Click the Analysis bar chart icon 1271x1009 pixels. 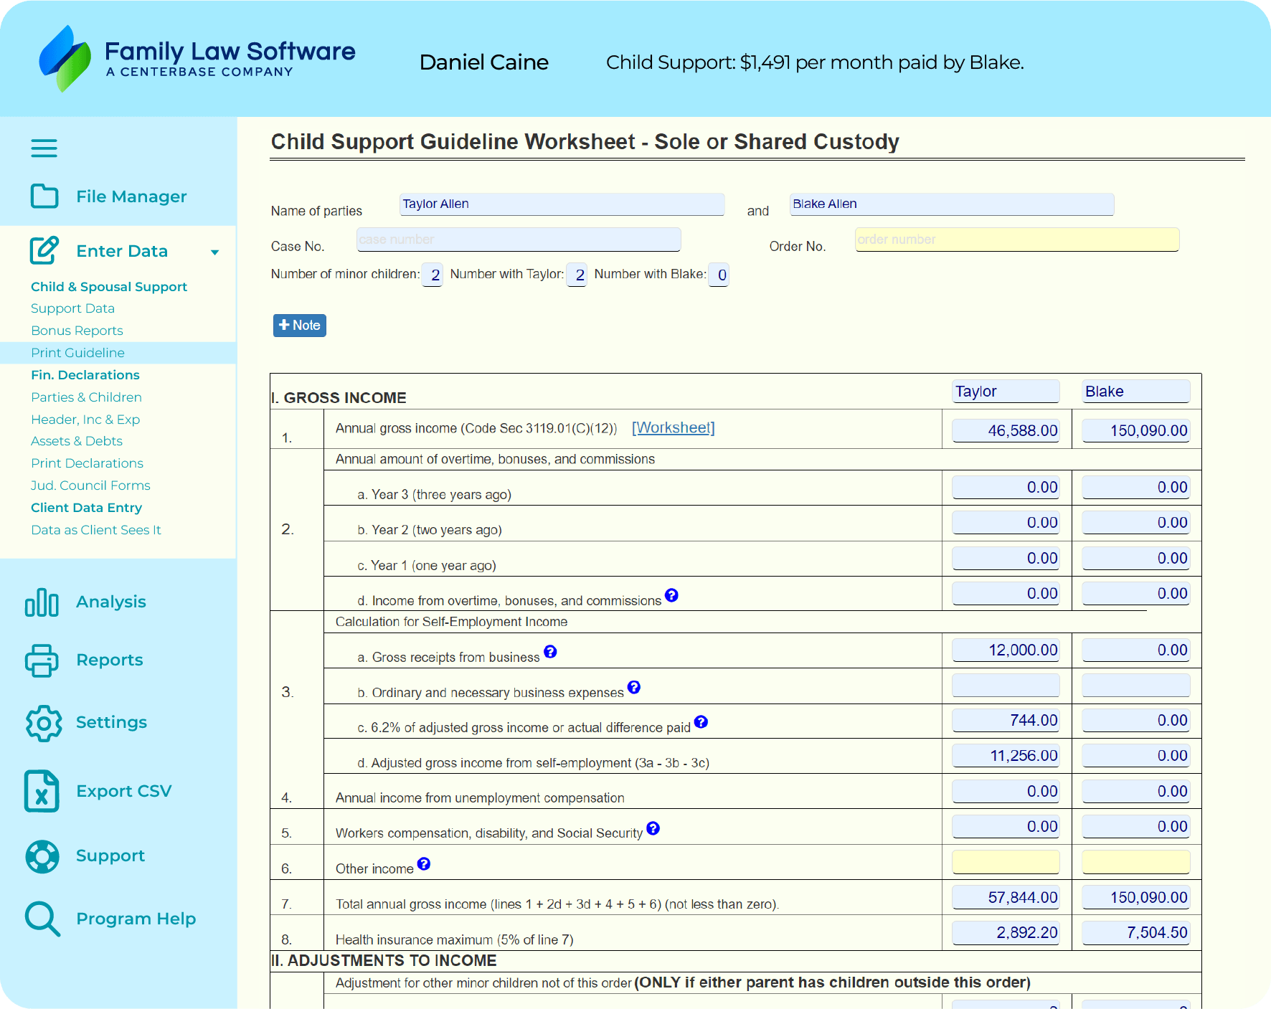click(42, 602)
